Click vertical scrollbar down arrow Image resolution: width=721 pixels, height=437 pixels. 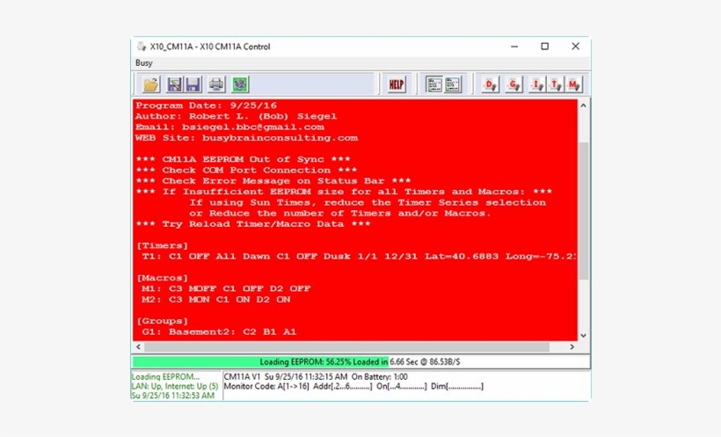pos(583,335)
